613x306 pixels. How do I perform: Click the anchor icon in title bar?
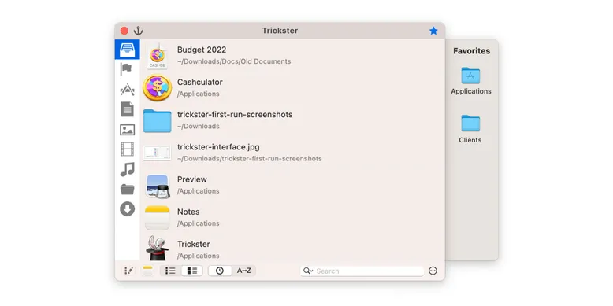coord(139,31)
